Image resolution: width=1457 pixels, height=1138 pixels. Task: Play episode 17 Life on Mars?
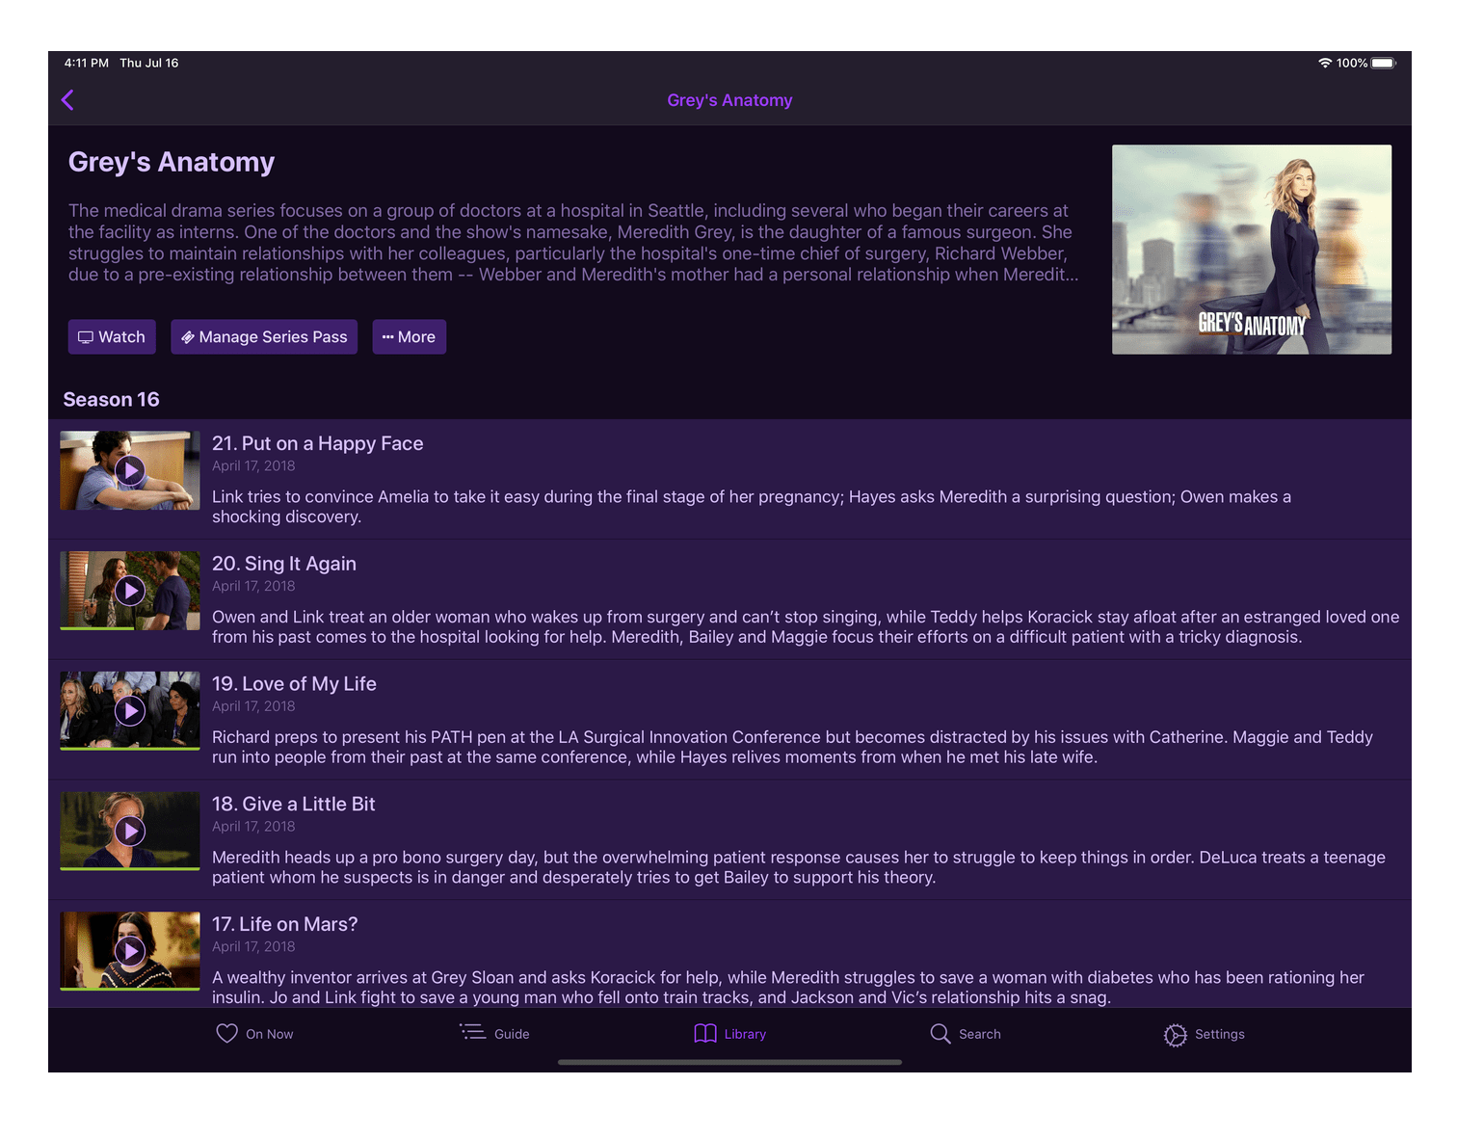pyautogui.click(x=130, y=951)
